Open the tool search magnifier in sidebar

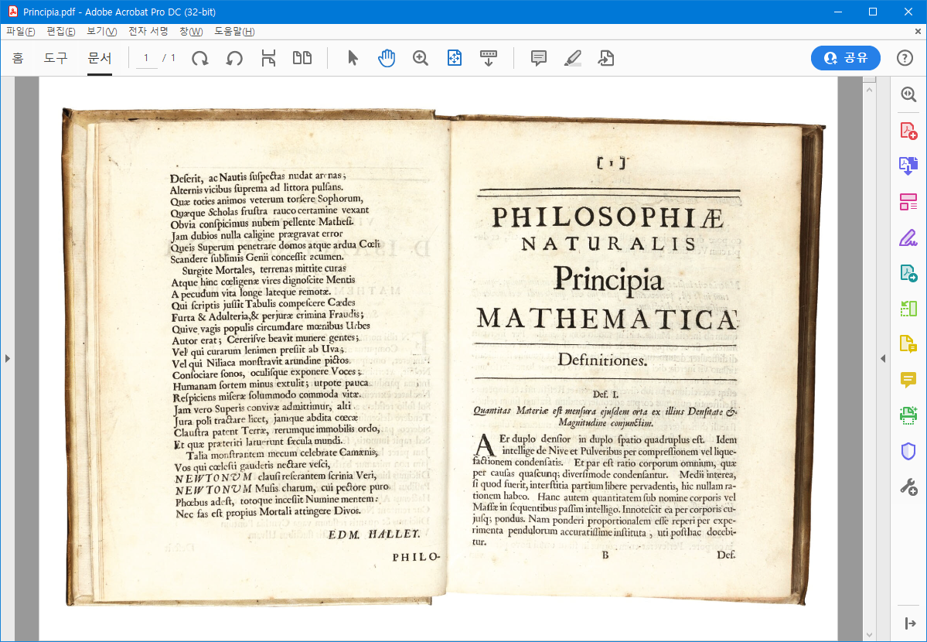(x=908, y=94)
